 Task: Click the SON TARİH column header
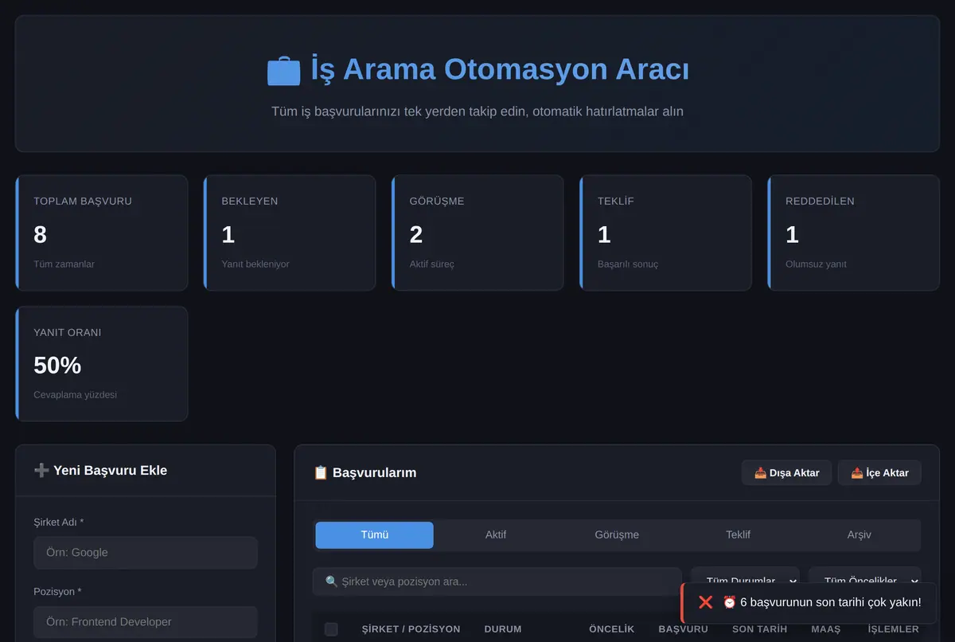[759, 629]
